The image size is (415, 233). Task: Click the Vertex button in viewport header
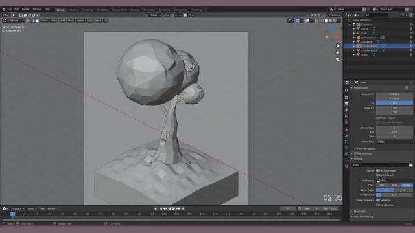[80, 20]
